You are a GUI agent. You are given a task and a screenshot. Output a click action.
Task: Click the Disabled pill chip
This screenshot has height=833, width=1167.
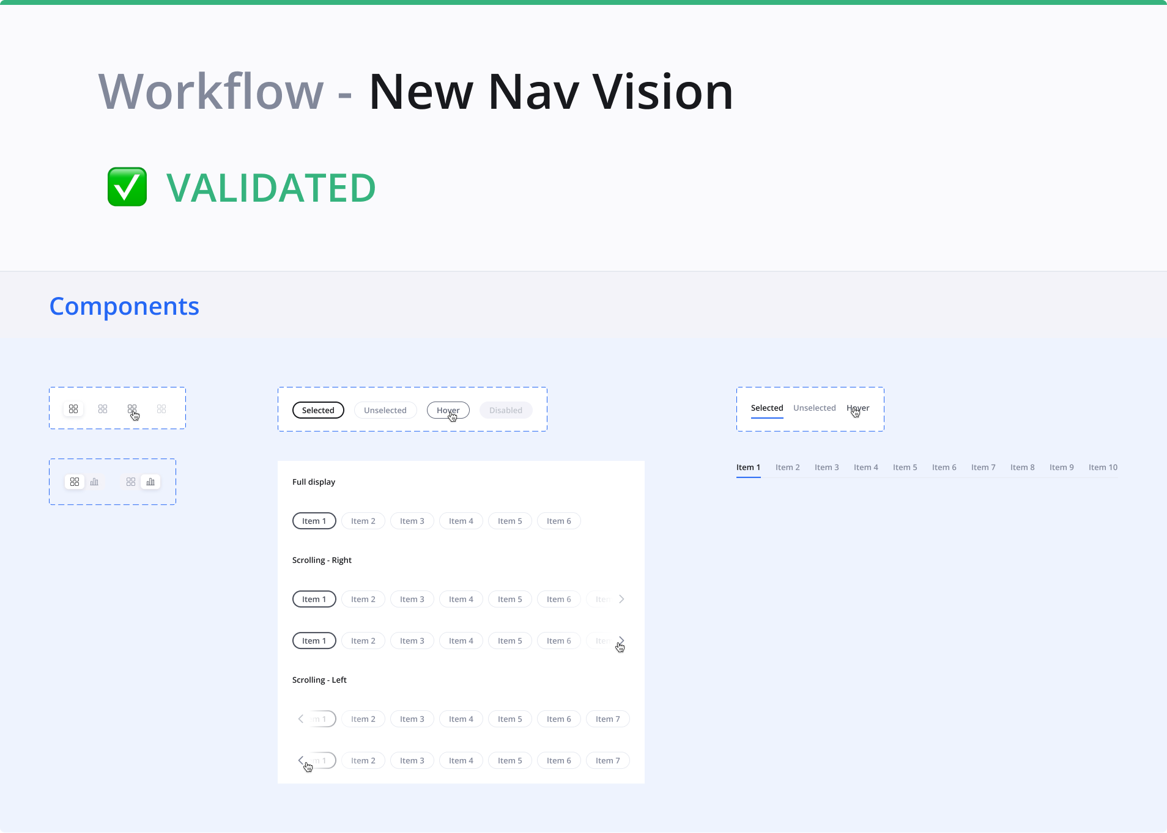(506, 411)
